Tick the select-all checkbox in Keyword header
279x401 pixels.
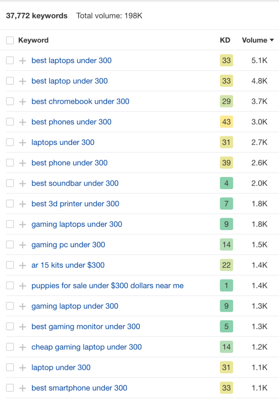coord(10,40)
